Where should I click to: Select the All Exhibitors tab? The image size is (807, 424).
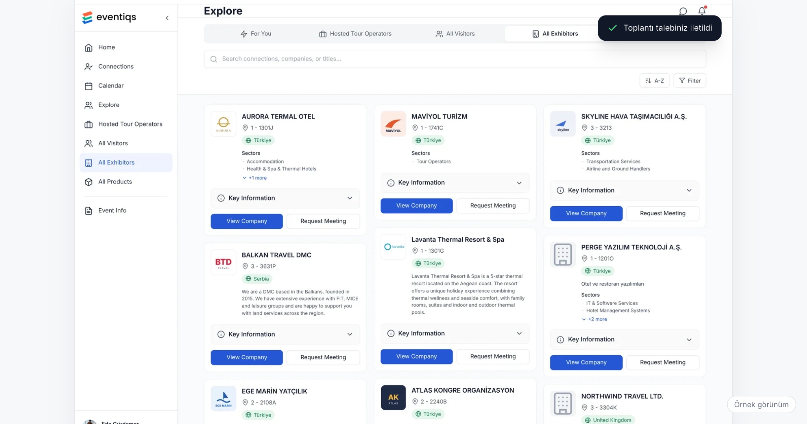click(555, 34)
